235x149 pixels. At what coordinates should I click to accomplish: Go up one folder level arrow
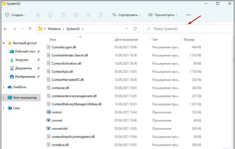pos(30,29)
